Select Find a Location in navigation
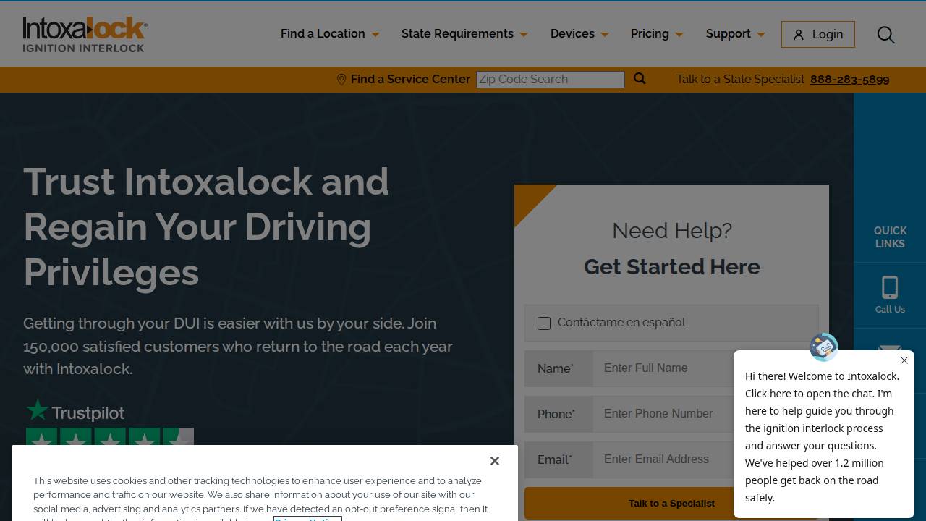 (323, 33)
